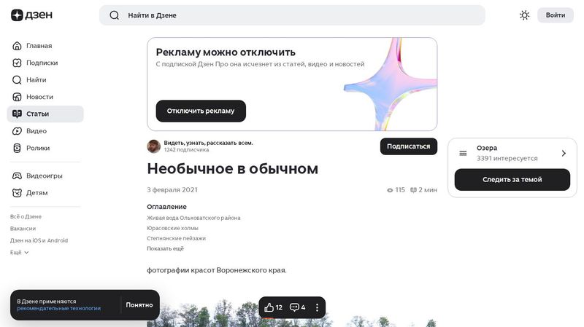Screen dimensions: 584x327
Task: Open 'Подписки' in the sidebar
Action: [42, 63]
